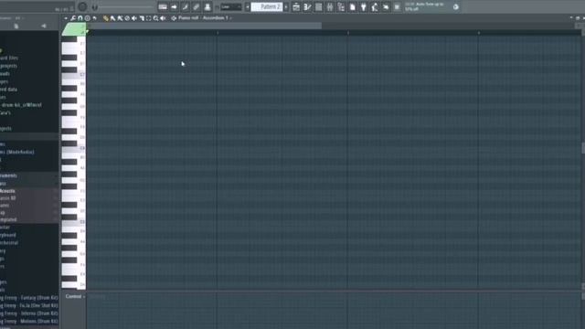Open the Piano roll window icon

[x=307, y=6]
